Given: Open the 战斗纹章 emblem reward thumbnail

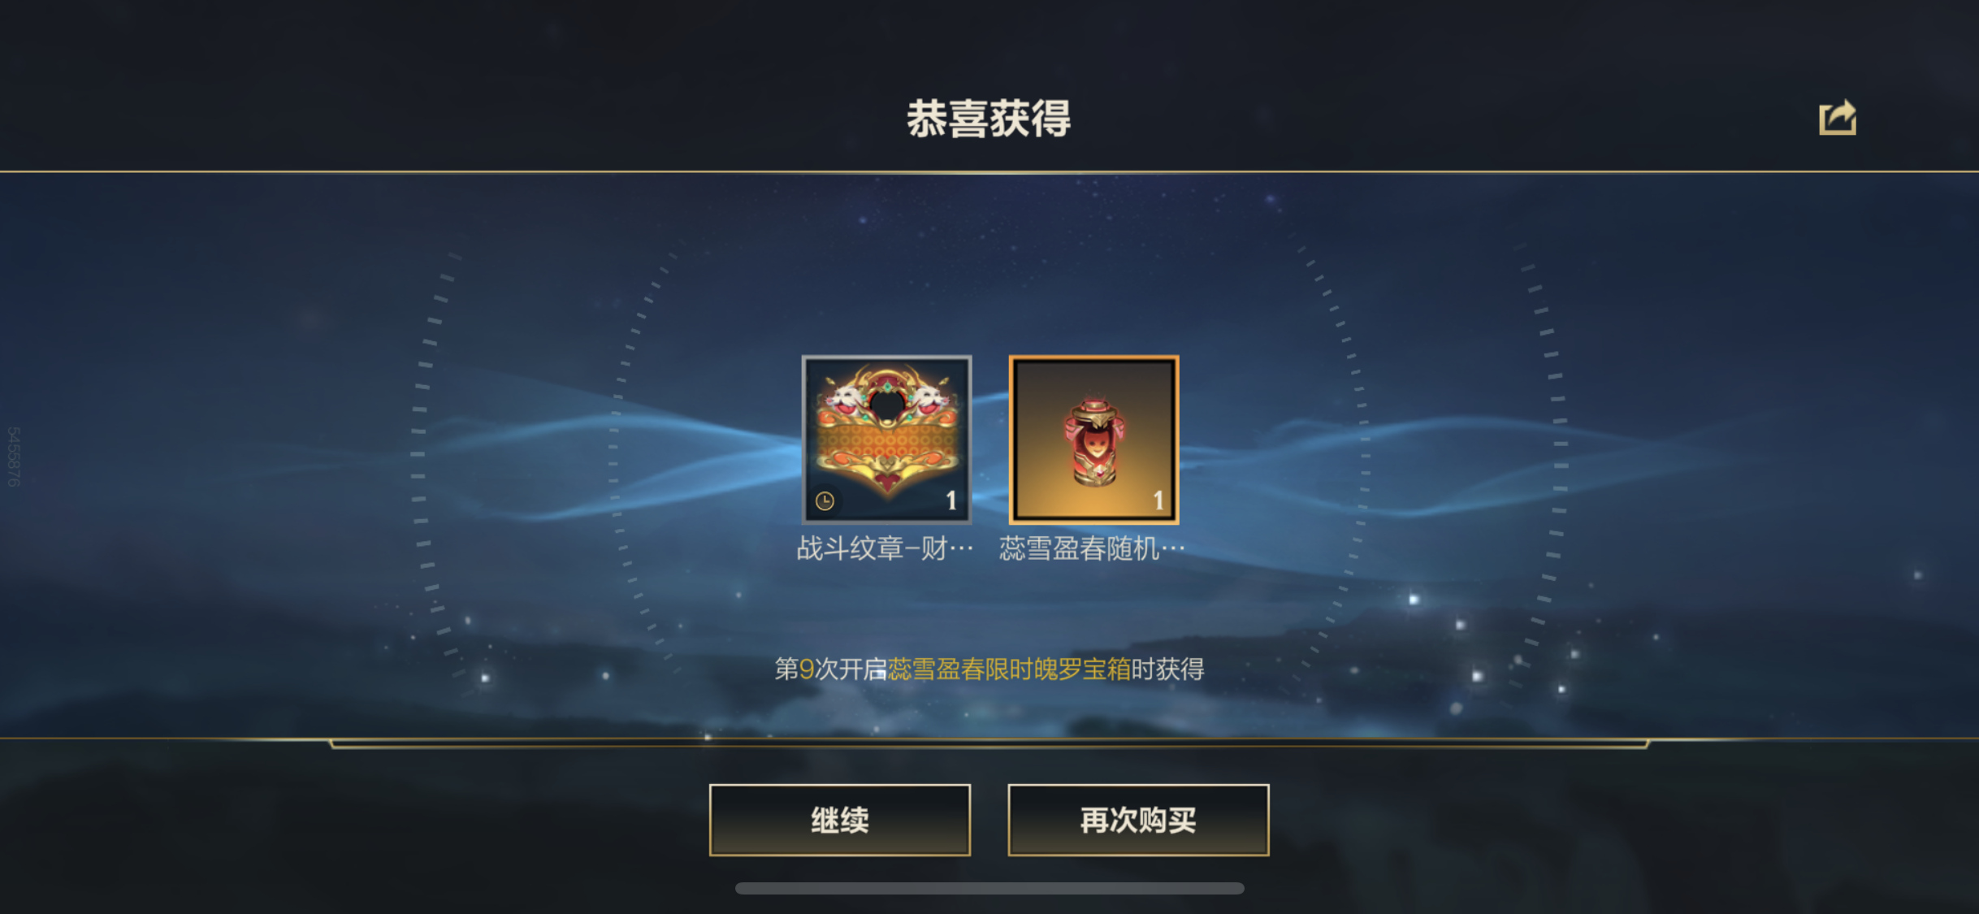Looking at the screenshot, I should pos(886,440).
